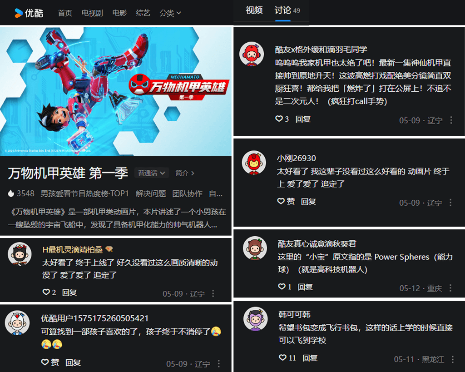Like the comment by 酷友x格外缓和滴羽毛同学
Image resolution: width=465 pixels, height=372 pixels.
279,119
